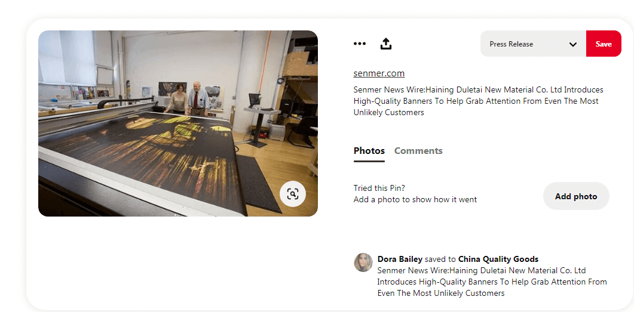The height and width of the screenshot is (312, 634).
Task: Open Dora Bailey's profile avatar
Action: pos(363,262)
